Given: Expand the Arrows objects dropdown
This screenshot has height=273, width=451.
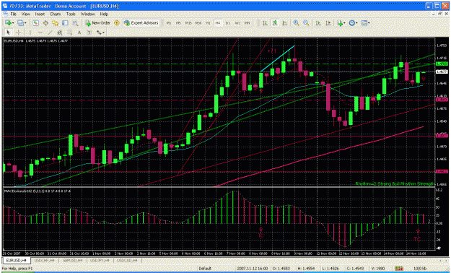Looking at the screenshot, I should coord(101,32).
